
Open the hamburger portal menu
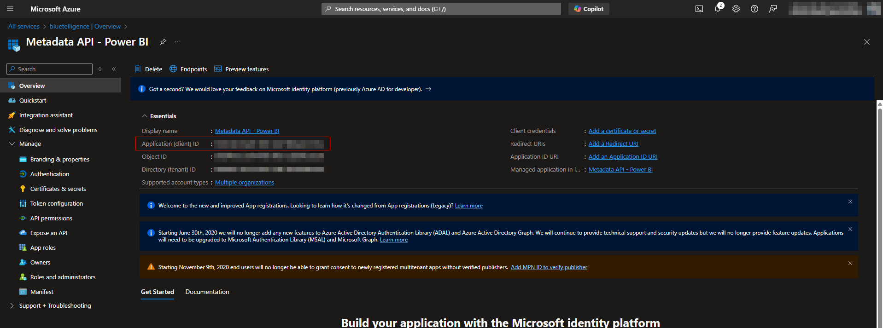(10, 9)
